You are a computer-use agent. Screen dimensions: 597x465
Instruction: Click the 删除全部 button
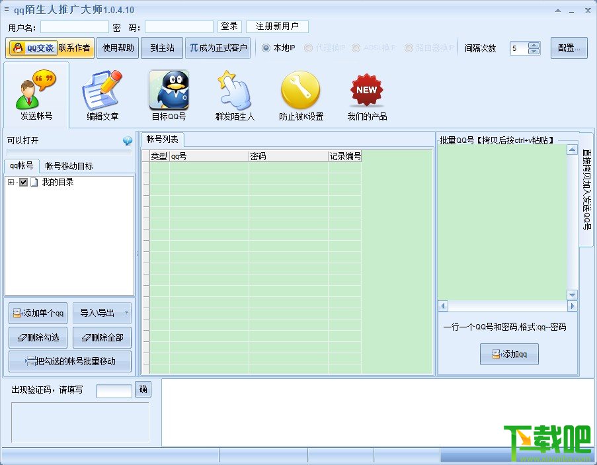point(102,337)
